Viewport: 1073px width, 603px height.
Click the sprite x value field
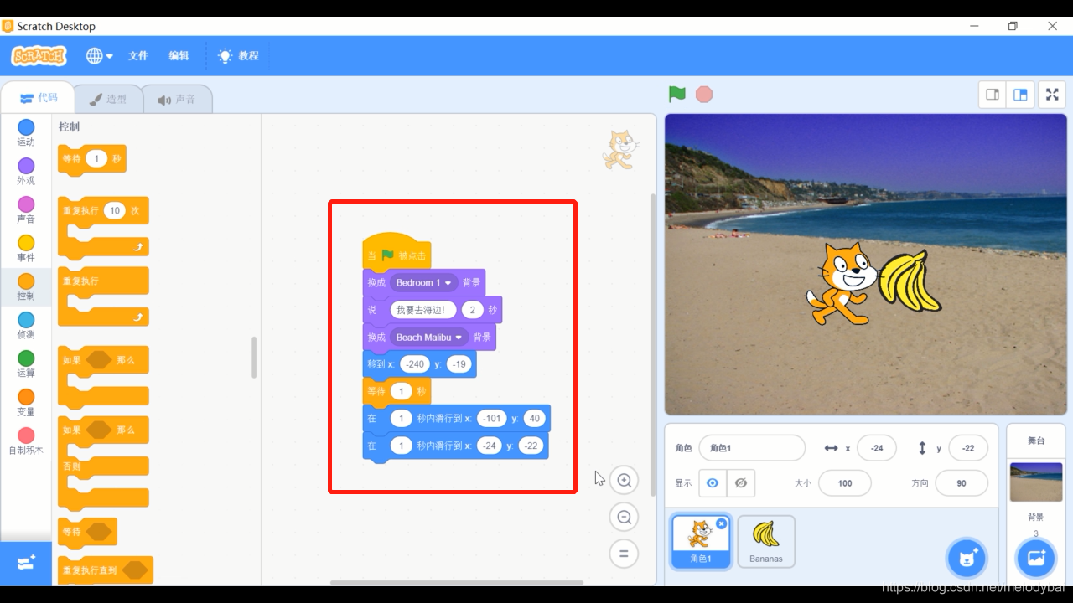tap(877, 448)
